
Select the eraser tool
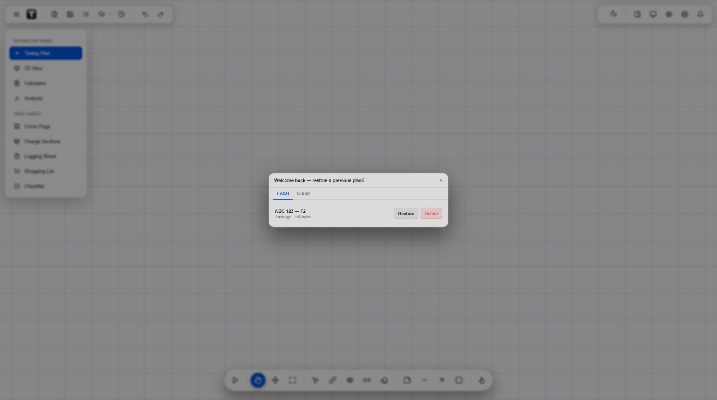coord(384,380)
